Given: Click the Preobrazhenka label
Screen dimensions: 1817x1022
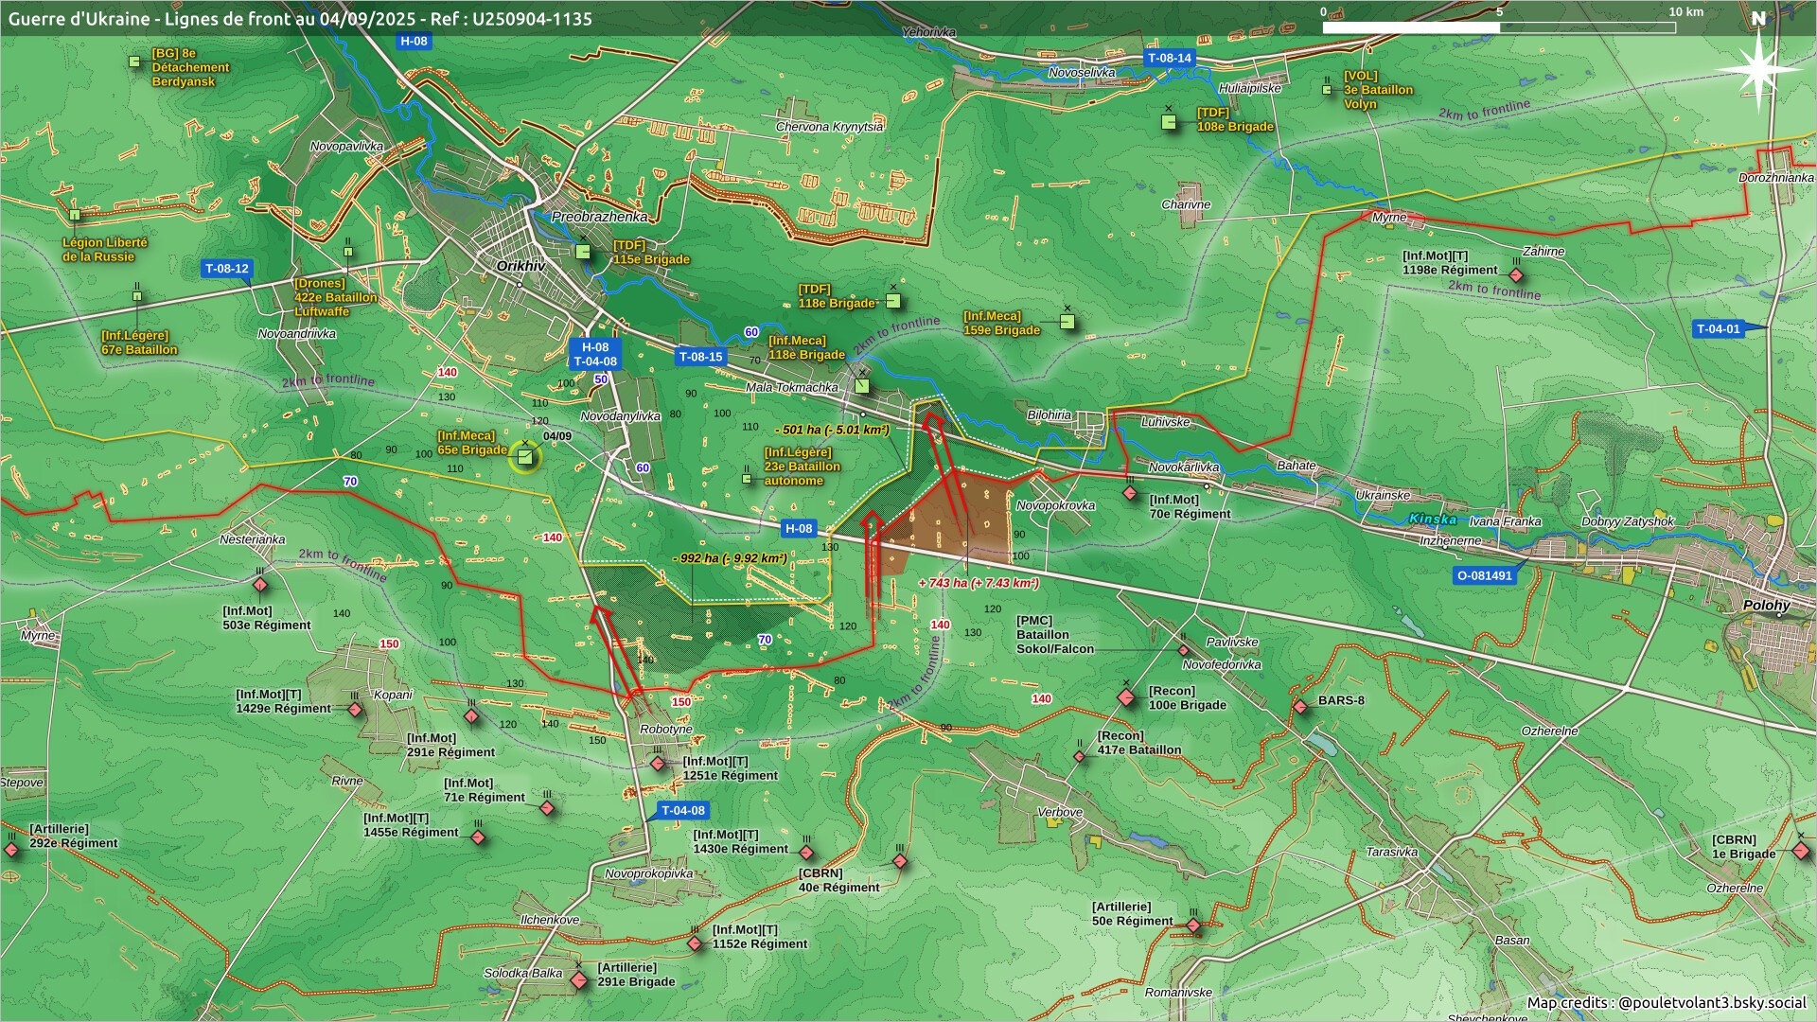Looking at the screenshot, I should (x=599, y=217).
